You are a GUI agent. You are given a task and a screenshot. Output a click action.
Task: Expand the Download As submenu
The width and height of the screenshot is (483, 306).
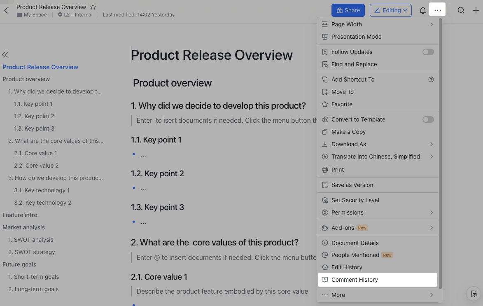point(431,144)
